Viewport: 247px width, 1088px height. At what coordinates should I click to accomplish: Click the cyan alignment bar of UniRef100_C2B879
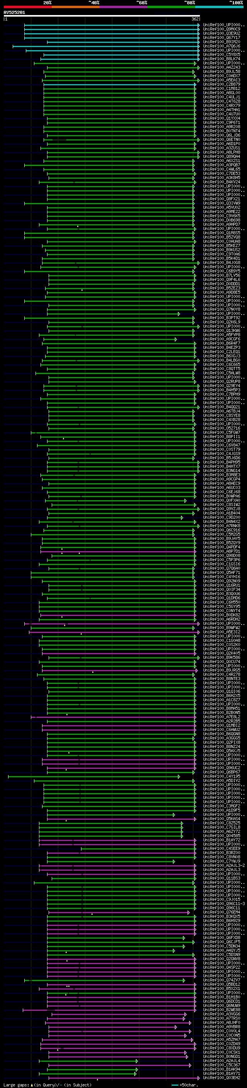click(x=120, y=85)
